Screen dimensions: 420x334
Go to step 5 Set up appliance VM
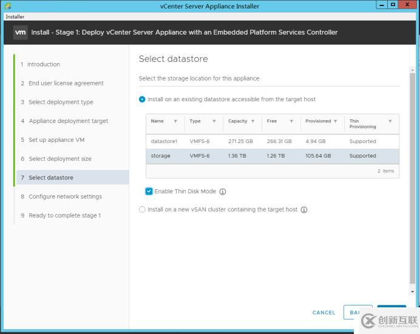(53, 140)
